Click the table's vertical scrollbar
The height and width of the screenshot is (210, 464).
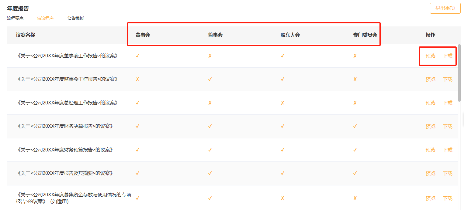click(459, 73)
